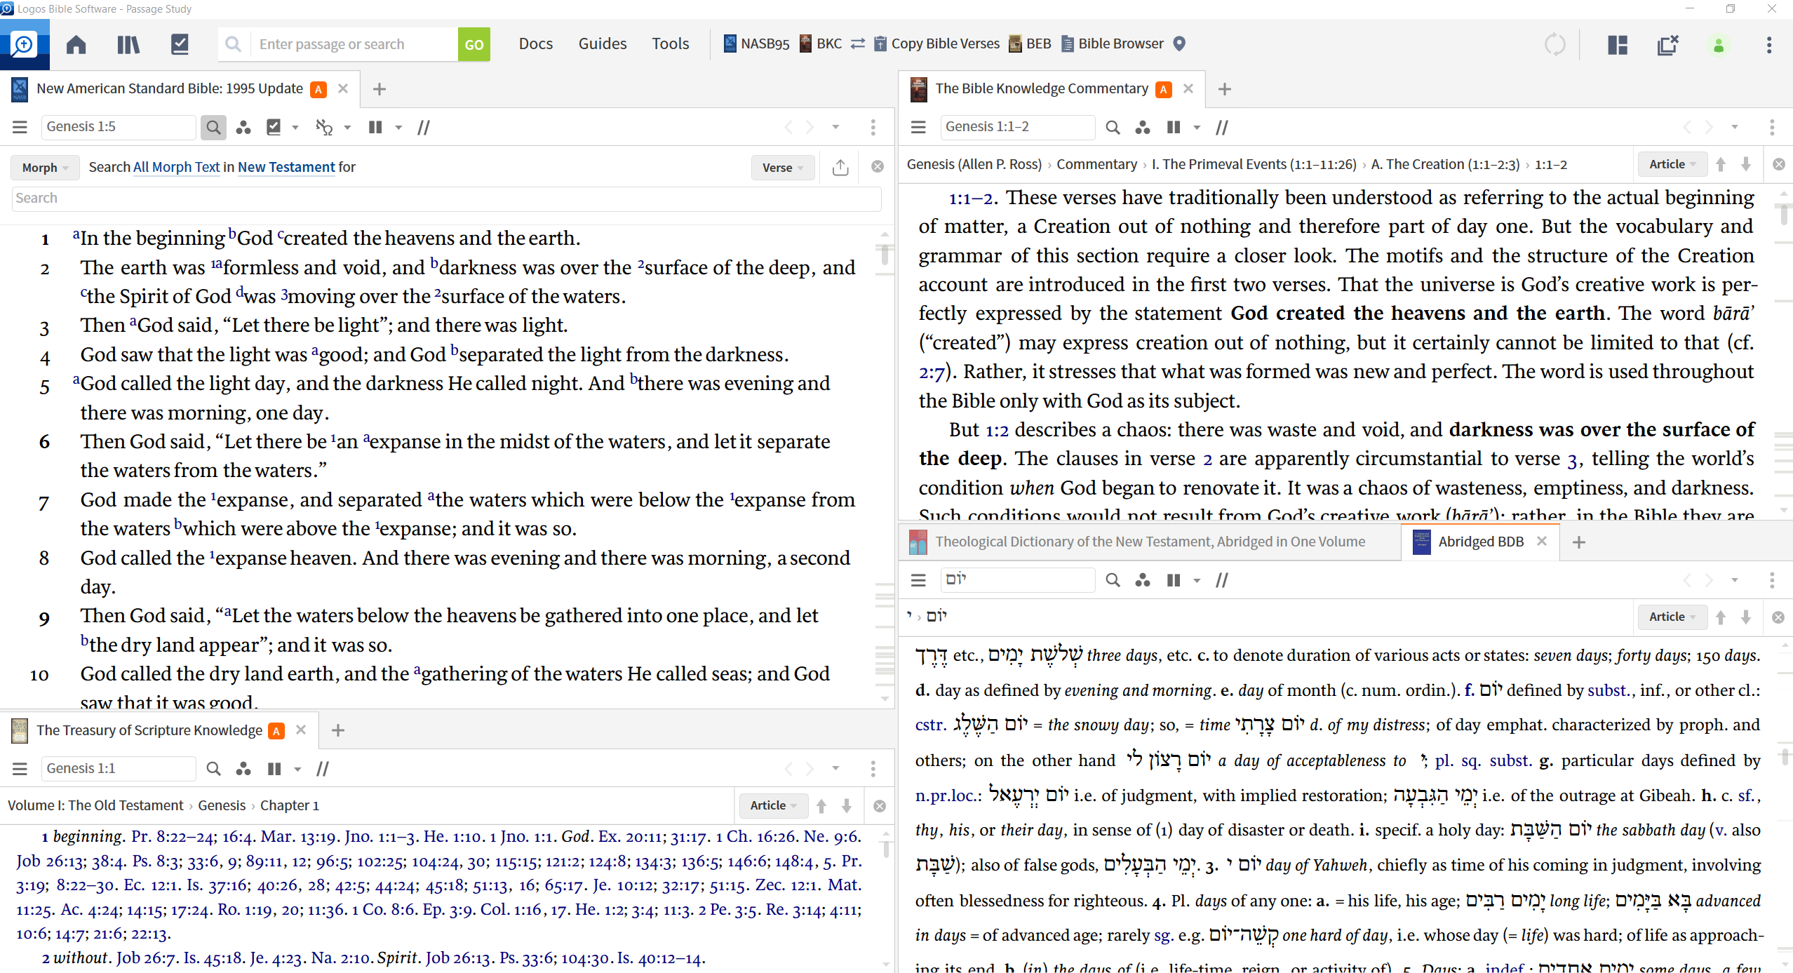Screen dimensions: 1793x973
Task: Close the inline search bar in NASB panel
Action: [878, 167]
